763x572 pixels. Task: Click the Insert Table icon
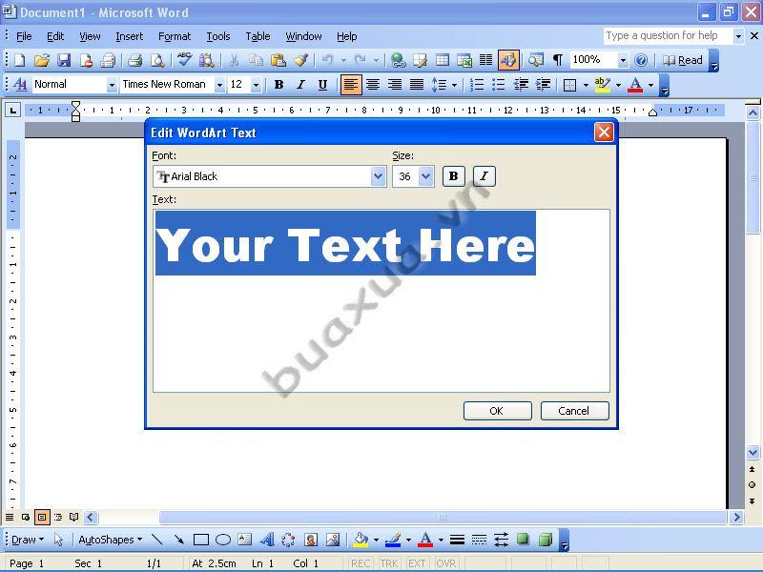[x=443, y=60]
